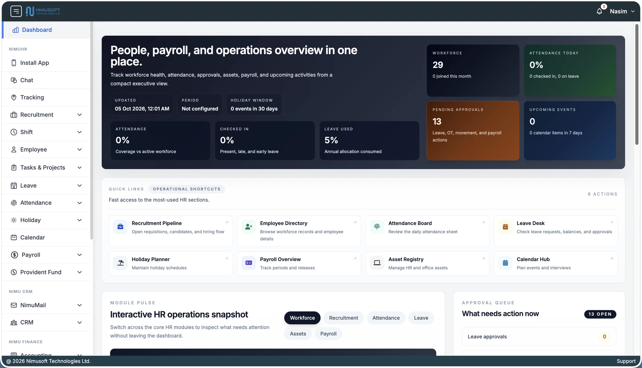Click the Employee Directory person icon

click(x=248, y=227)
